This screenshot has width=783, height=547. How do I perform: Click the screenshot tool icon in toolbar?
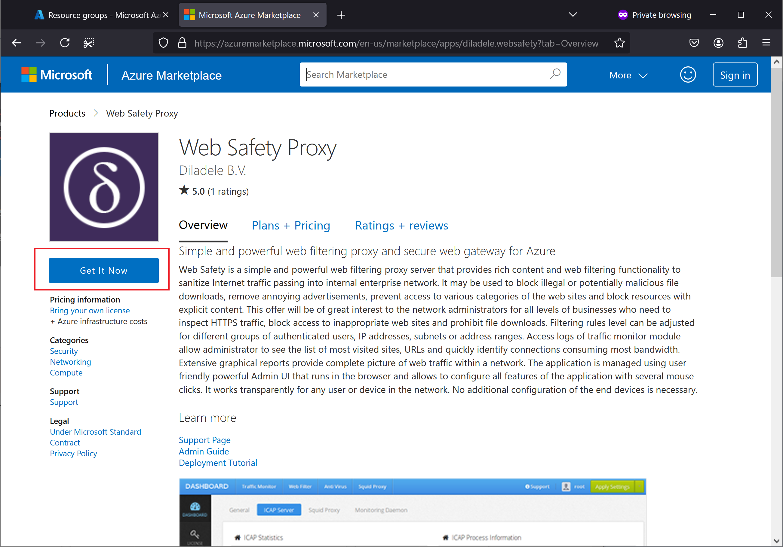coord(89,43)
